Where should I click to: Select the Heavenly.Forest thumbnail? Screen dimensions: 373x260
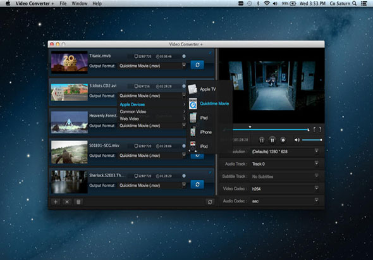[x=69, y=122]
